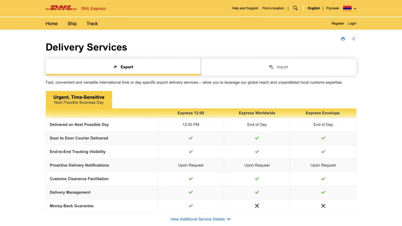
Task: Open search with the magnifying glass icon
Action: click(x=295, y=8)
